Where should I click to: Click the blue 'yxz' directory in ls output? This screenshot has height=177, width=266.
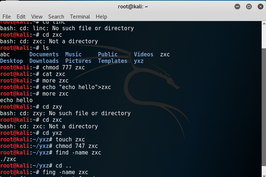point(139,61)
